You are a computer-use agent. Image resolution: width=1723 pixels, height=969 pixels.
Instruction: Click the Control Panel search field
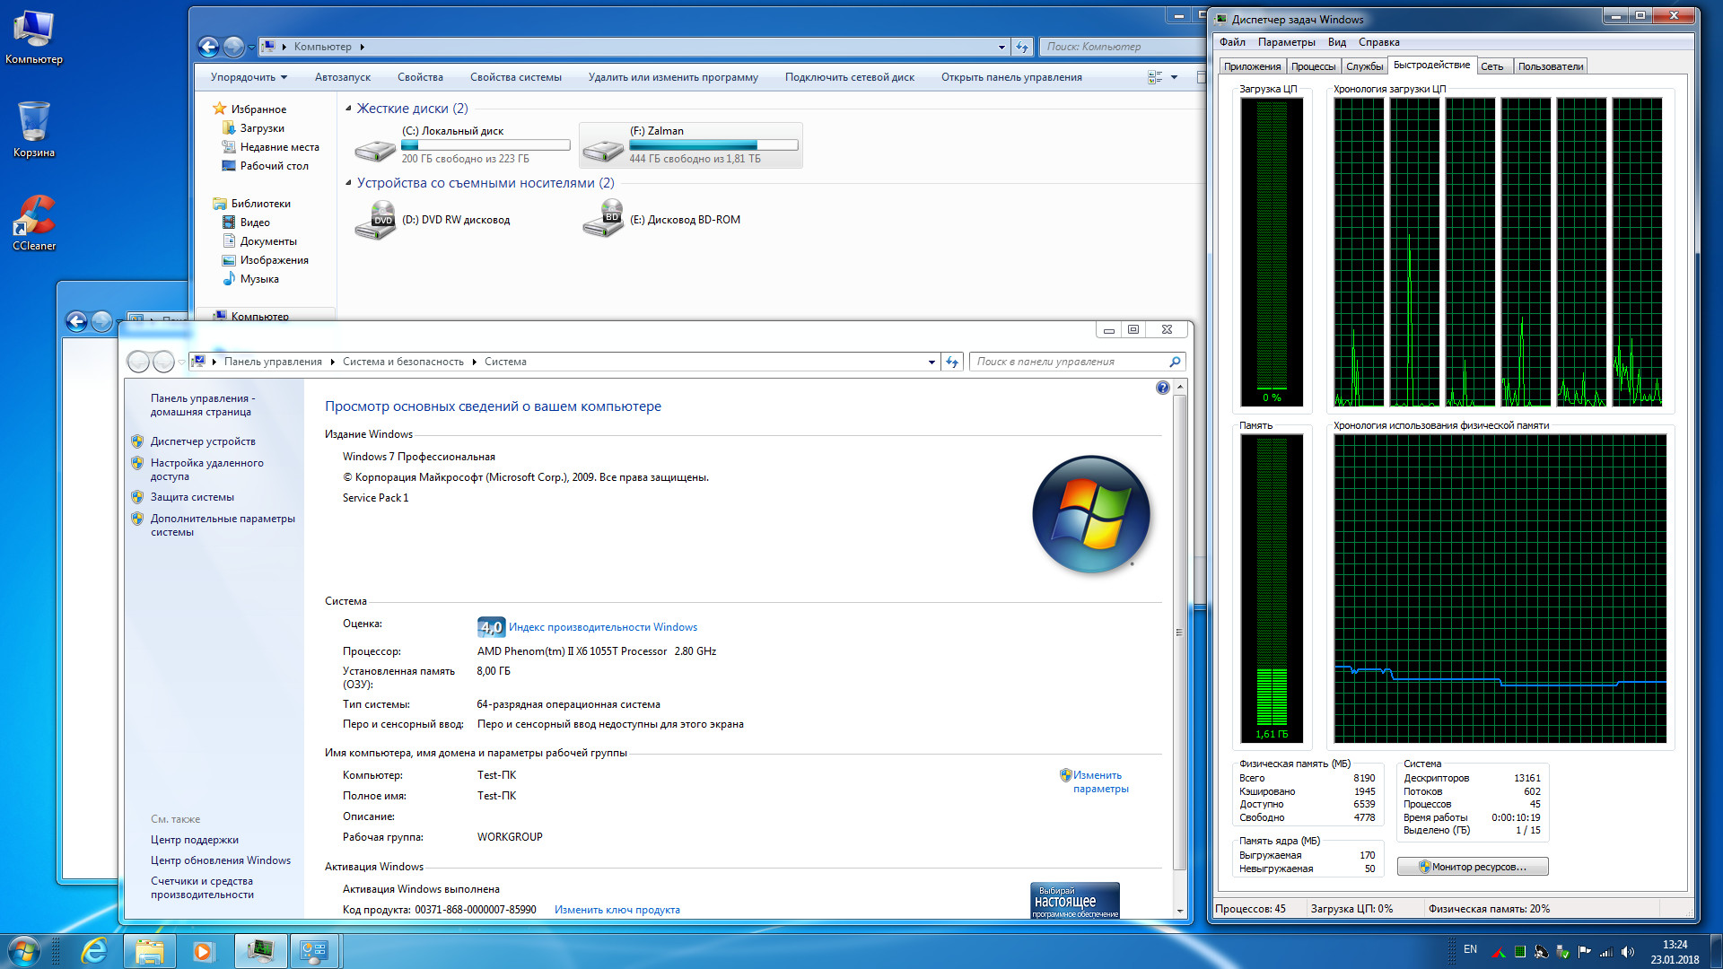[x=1068, y=362]
